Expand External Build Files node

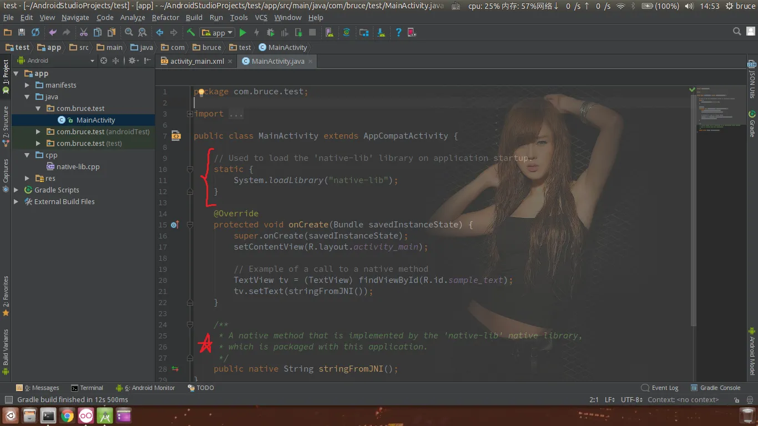[16, 201]
